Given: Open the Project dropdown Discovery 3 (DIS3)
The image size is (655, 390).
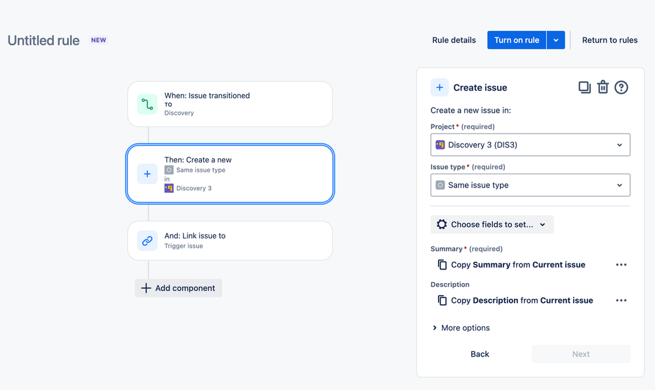Looking at the screenshot, I should pyautogui.click(x=530, y=145).
